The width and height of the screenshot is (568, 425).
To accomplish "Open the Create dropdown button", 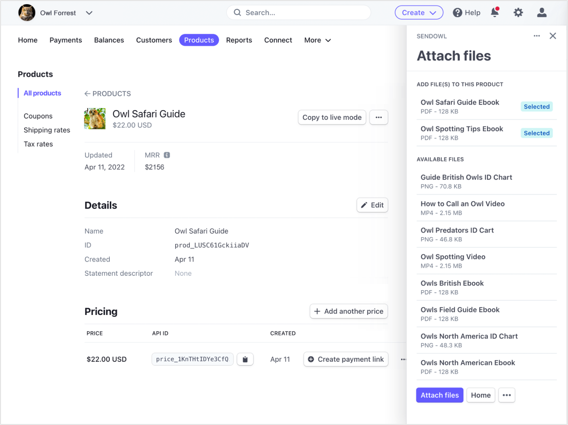I will click(419, 13).
